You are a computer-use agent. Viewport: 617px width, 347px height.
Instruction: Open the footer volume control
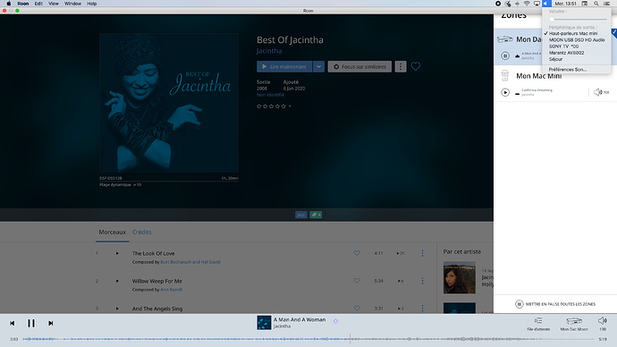click(602, 324)
